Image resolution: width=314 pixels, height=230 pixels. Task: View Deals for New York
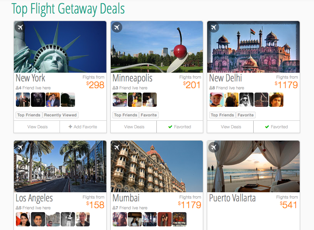tap(37, 127)
